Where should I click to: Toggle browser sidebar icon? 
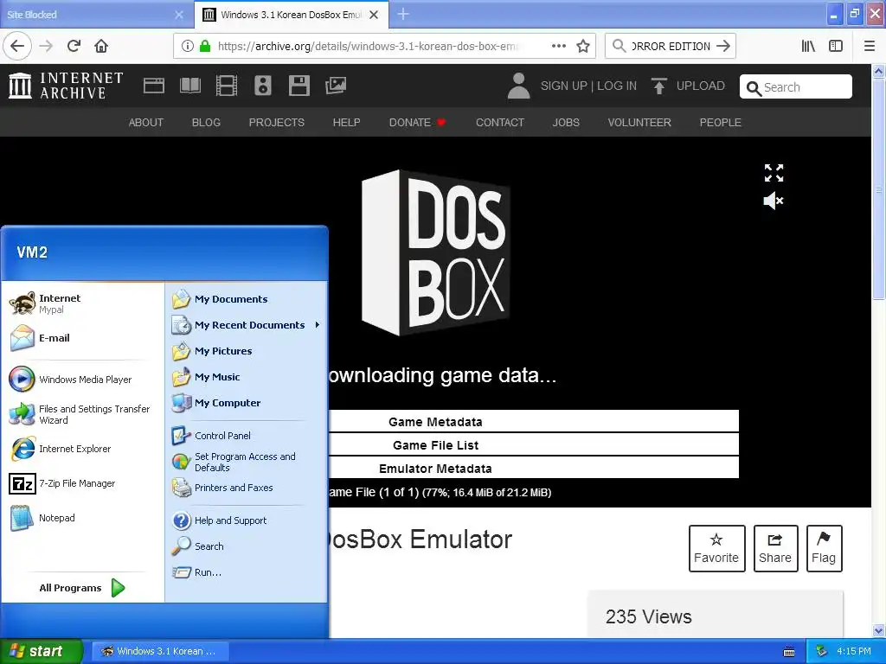click(836, 46)
